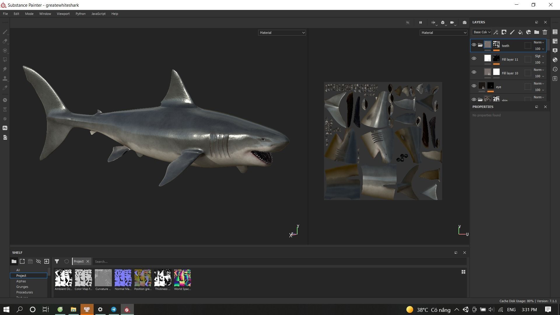The image size is (560, 315).
Task: Open the Log panel icon
Action: pyautogui.click(x=555, y=78)
